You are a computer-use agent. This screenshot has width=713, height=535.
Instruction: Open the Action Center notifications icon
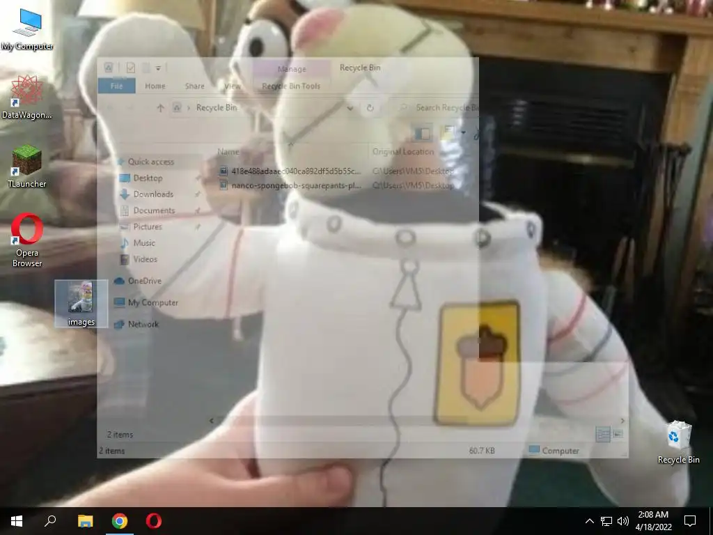(x=690, y=521)
